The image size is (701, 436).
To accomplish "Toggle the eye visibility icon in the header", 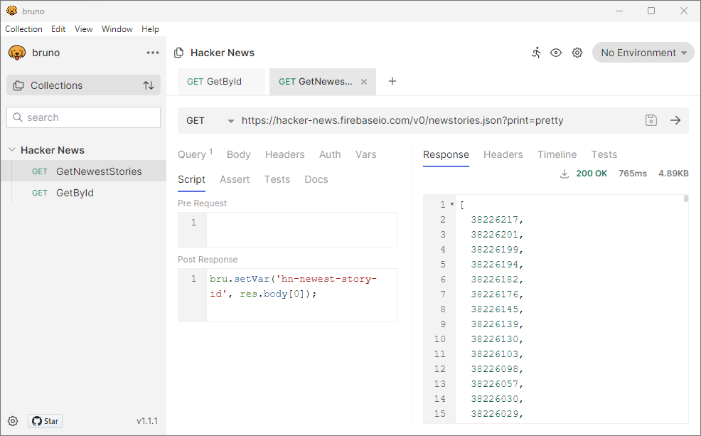I will pos(557,53).
